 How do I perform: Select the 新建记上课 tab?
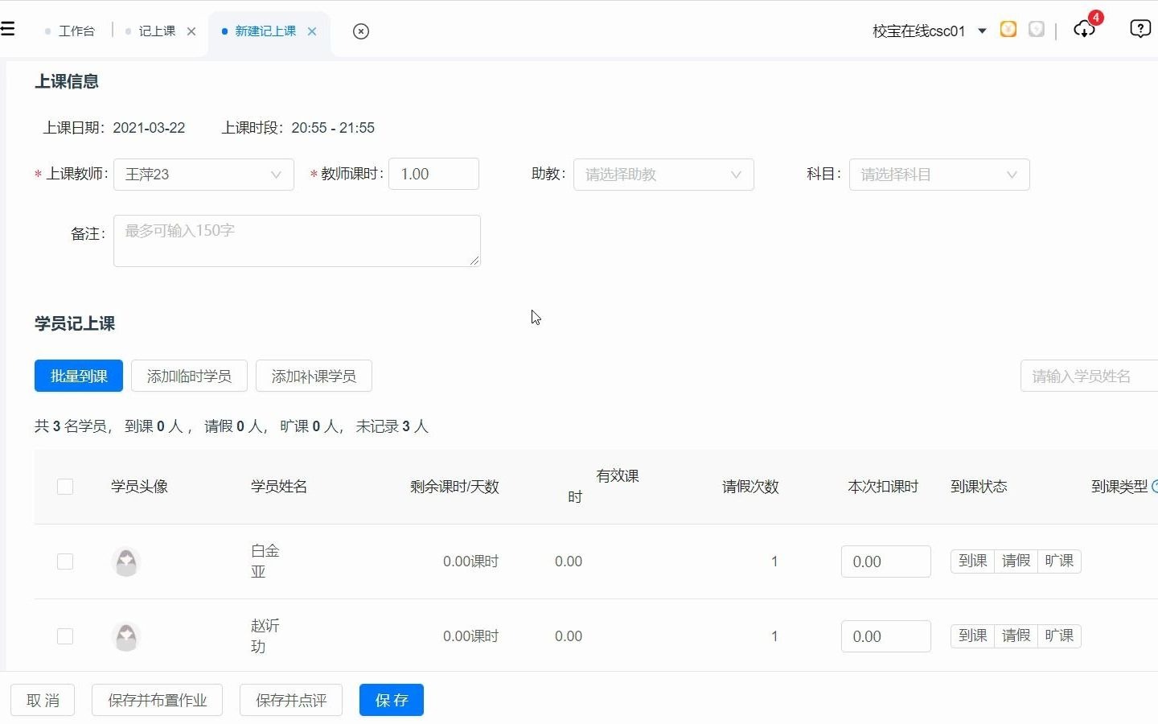pos(265,31)
